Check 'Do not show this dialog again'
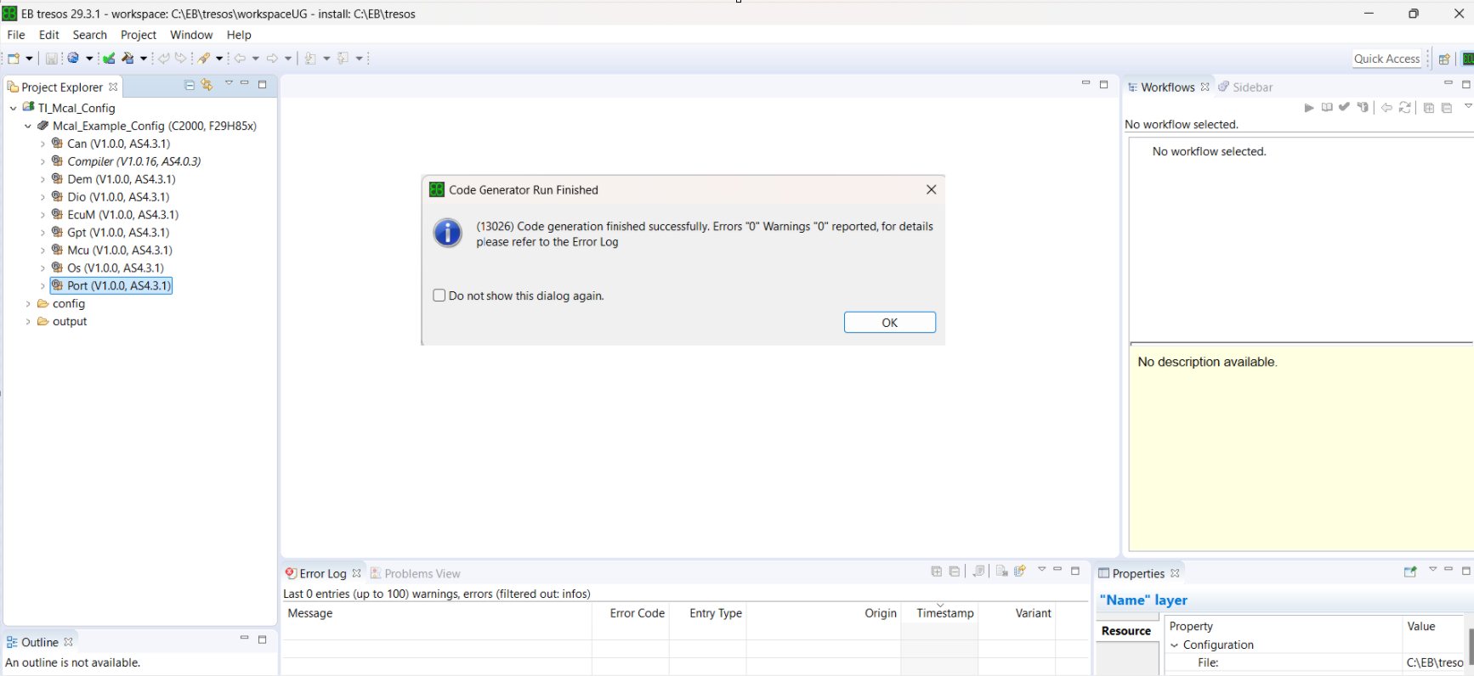 point(439,296)
